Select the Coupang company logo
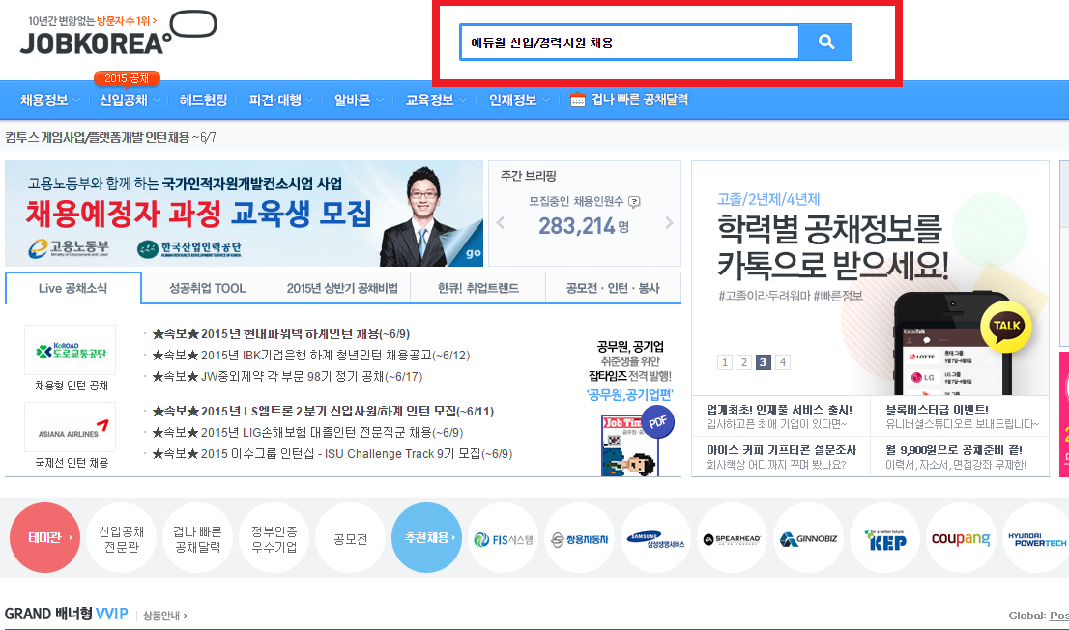The height and width of the screenshot is (630, 1069). point(962,538)
